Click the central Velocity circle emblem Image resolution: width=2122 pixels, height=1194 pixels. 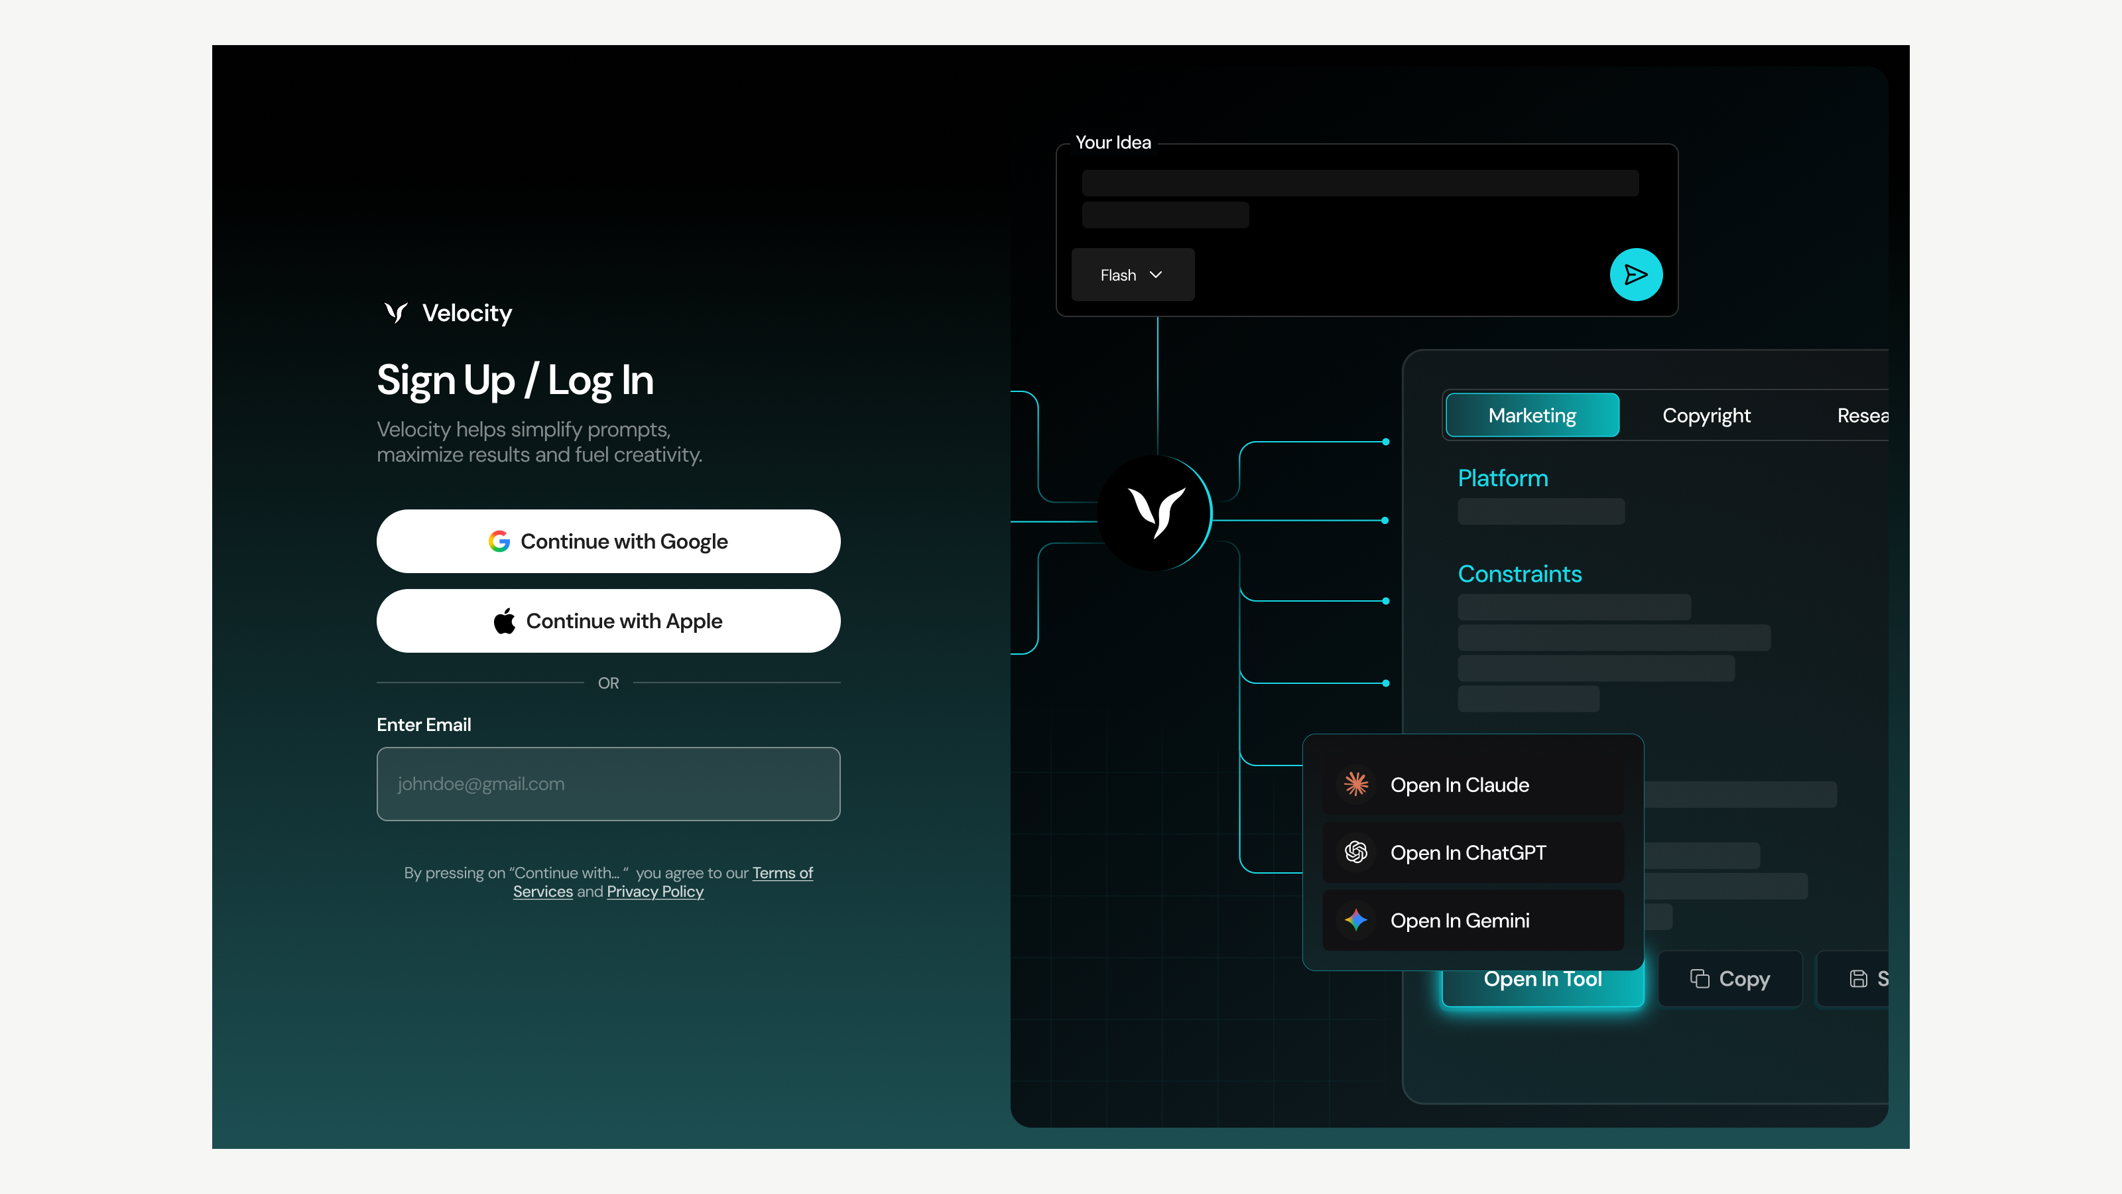(x=1155, y=513)
